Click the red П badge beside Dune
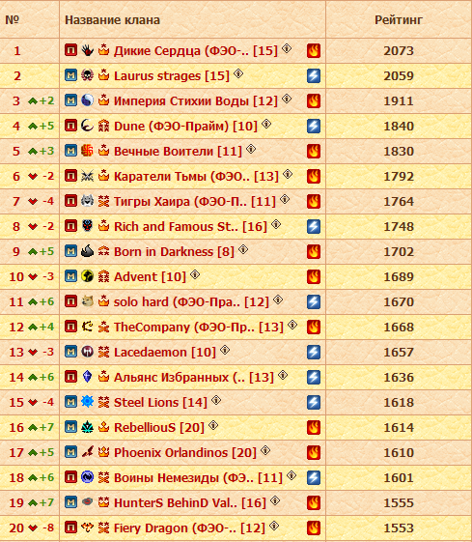472x542 pixels. [x=70, y=126]
